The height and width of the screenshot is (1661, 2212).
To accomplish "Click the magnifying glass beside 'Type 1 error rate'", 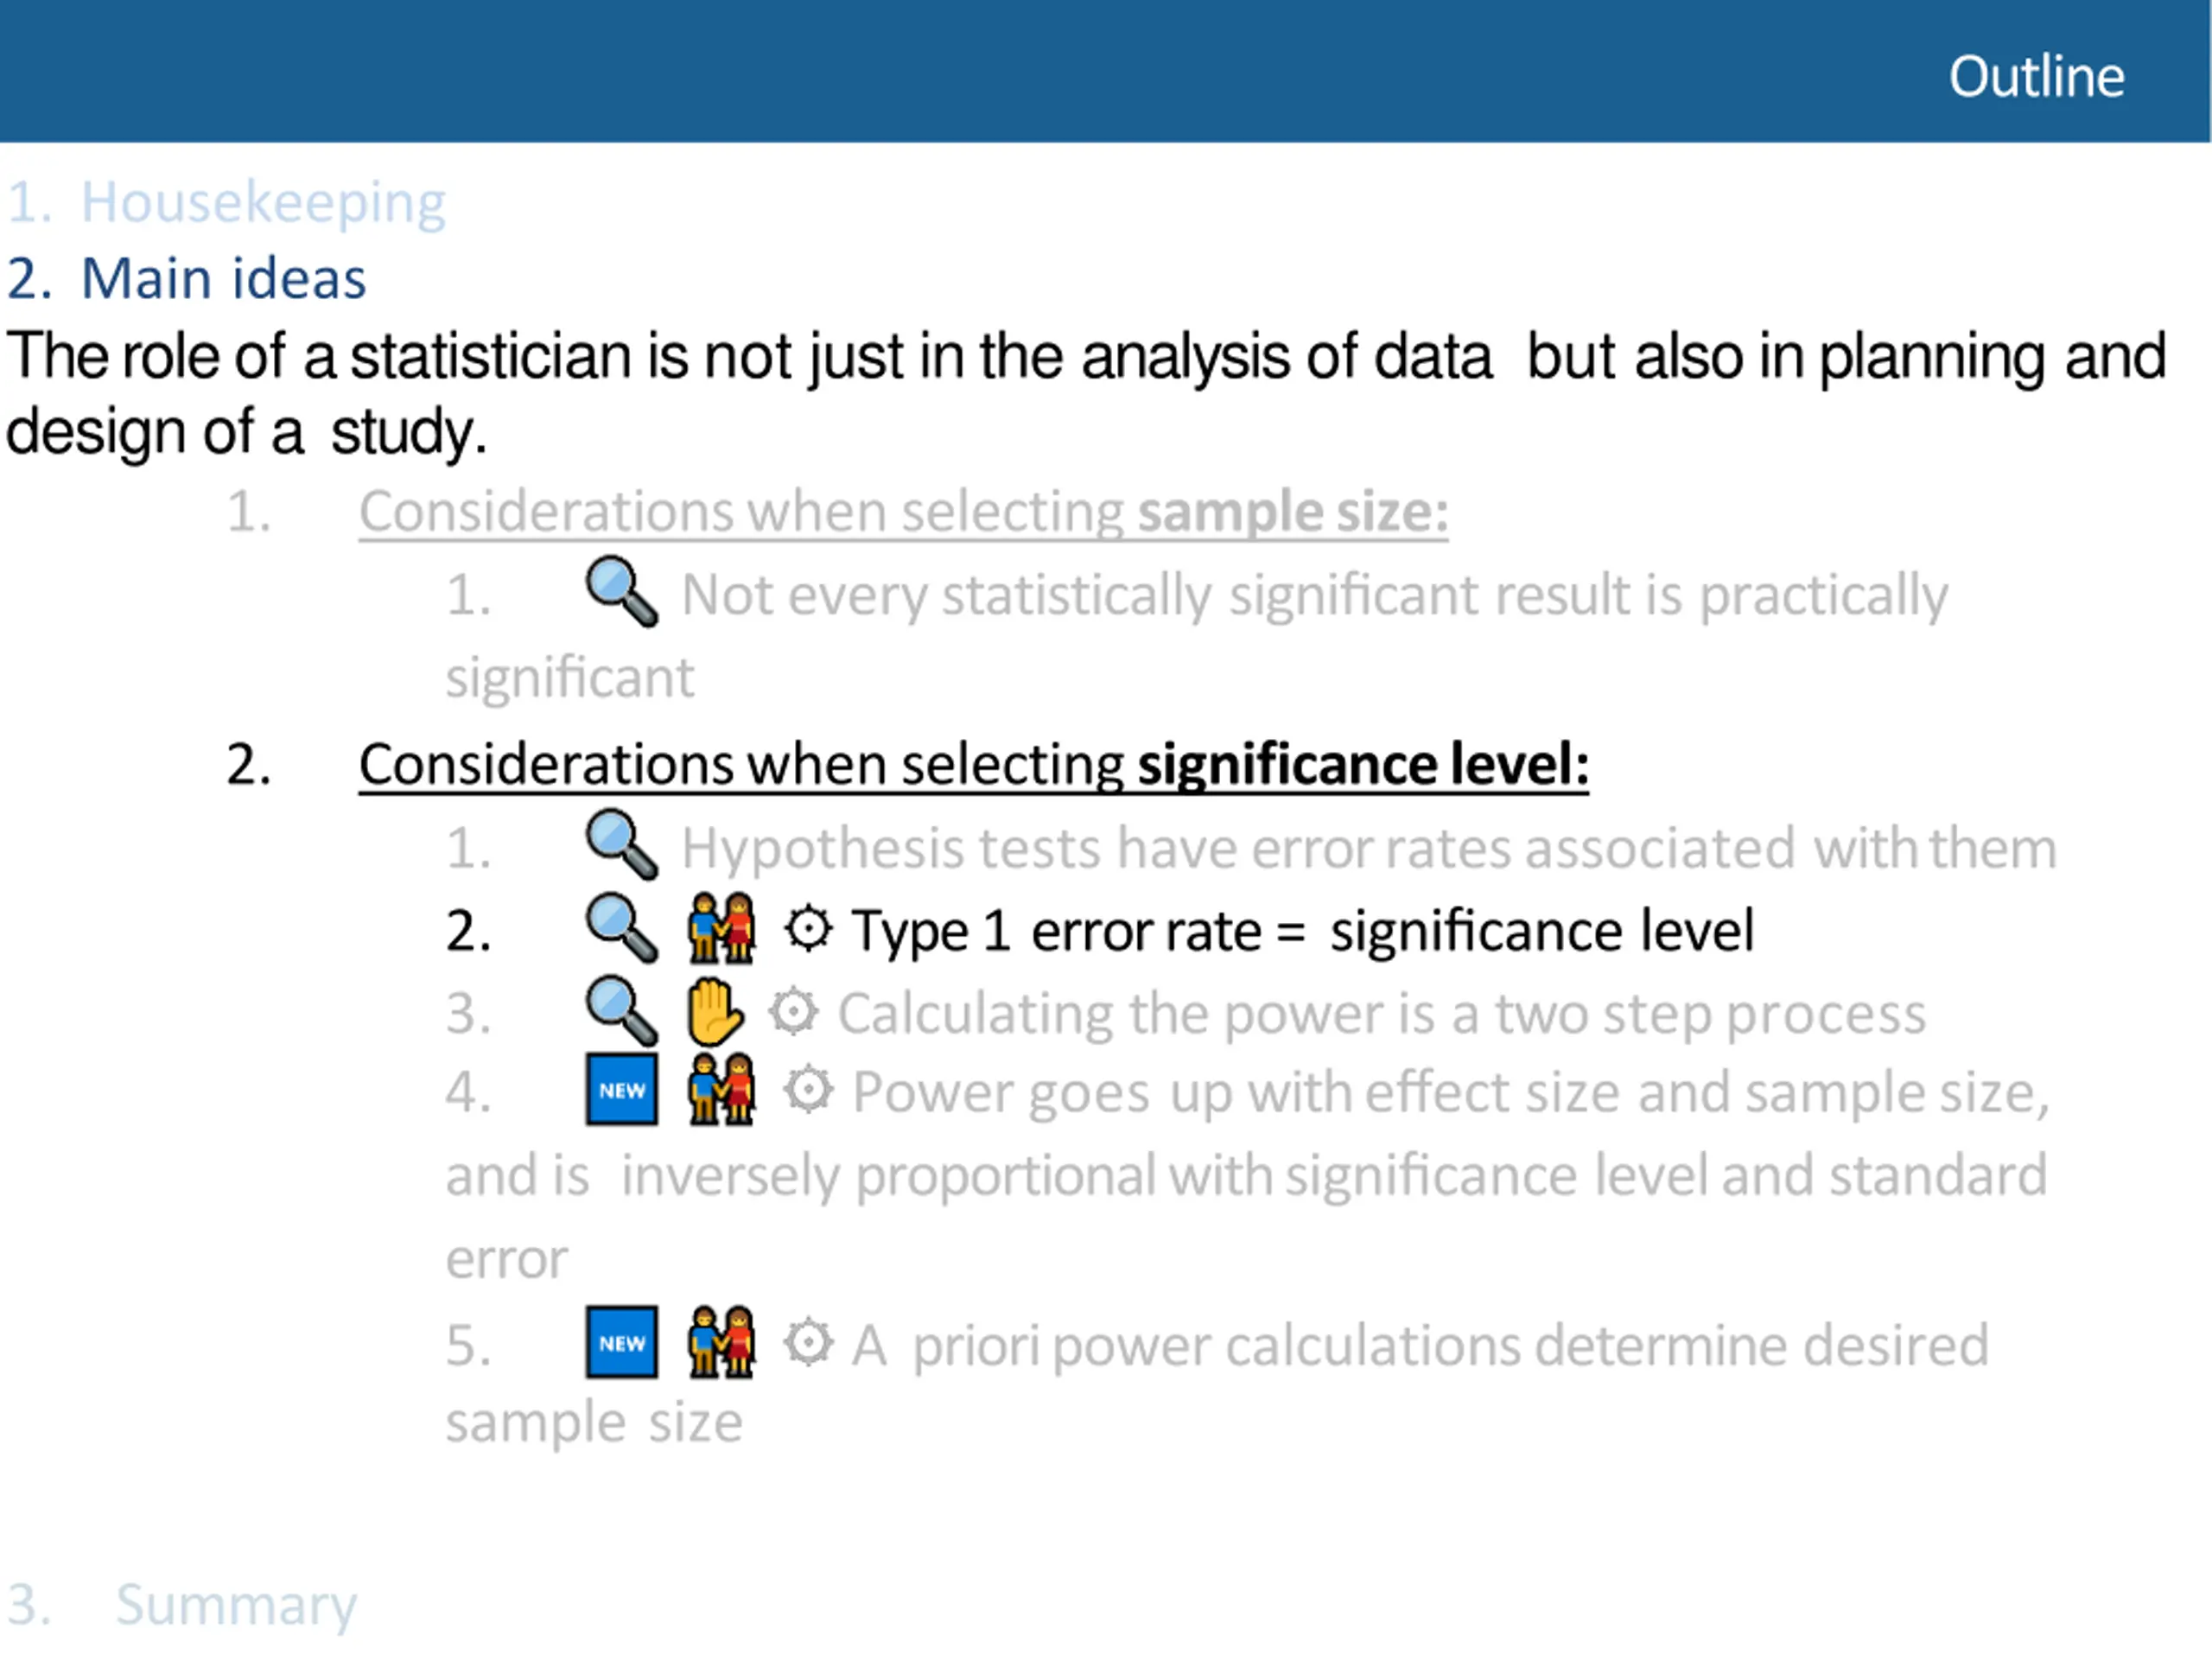I will (x=621, y=928).
